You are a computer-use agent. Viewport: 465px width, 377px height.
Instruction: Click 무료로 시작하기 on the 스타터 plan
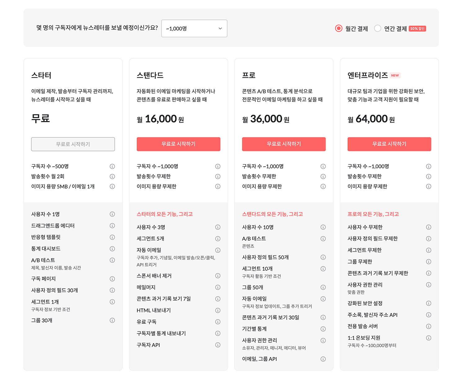pyautogui.click(x=73, y=144)
